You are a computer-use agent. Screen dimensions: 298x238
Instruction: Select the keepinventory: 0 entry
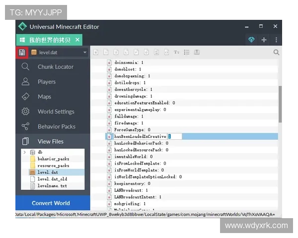pyautogui.click(x=132, y=183)
